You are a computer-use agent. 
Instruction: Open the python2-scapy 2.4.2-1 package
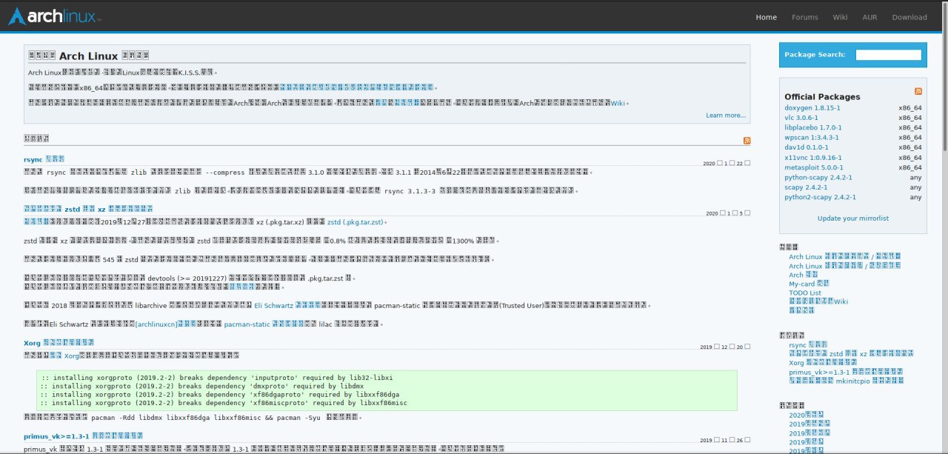click(821, 198)
